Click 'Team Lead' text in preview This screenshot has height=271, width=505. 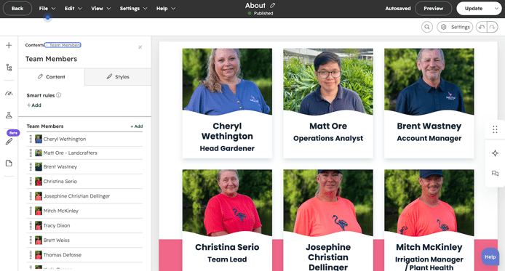pos(227,259)
